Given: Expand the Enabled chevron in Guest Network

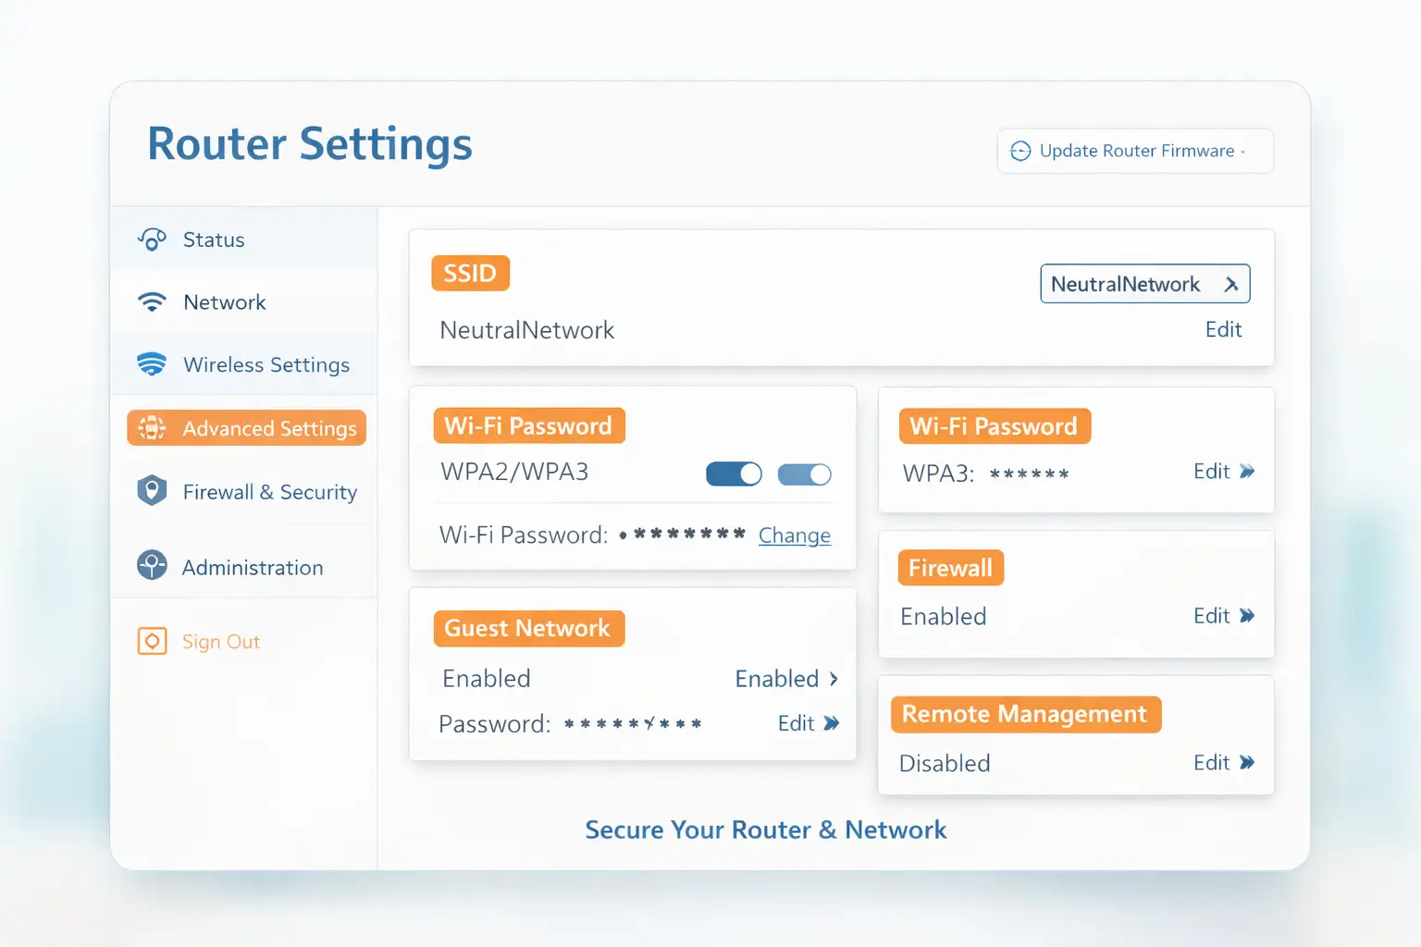Looking at the screenshot, I should click(x=832, y=678).
